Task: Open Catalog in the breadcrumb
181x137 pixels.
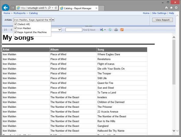Action: click(33, 13)
